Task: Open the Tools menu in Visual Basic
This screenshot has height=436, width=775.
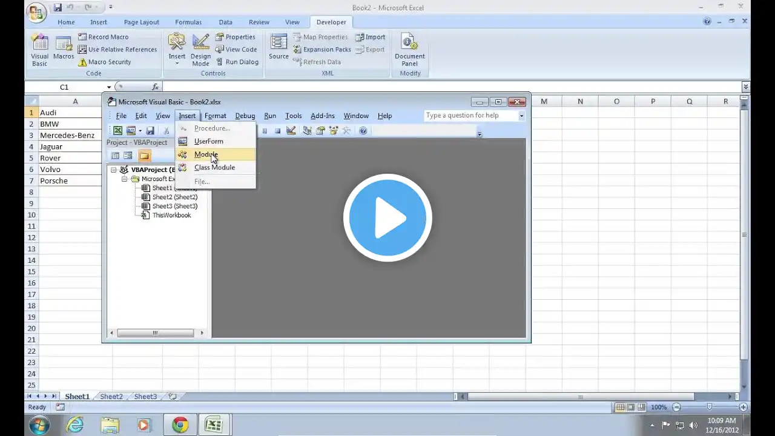Action: (293, 116)
